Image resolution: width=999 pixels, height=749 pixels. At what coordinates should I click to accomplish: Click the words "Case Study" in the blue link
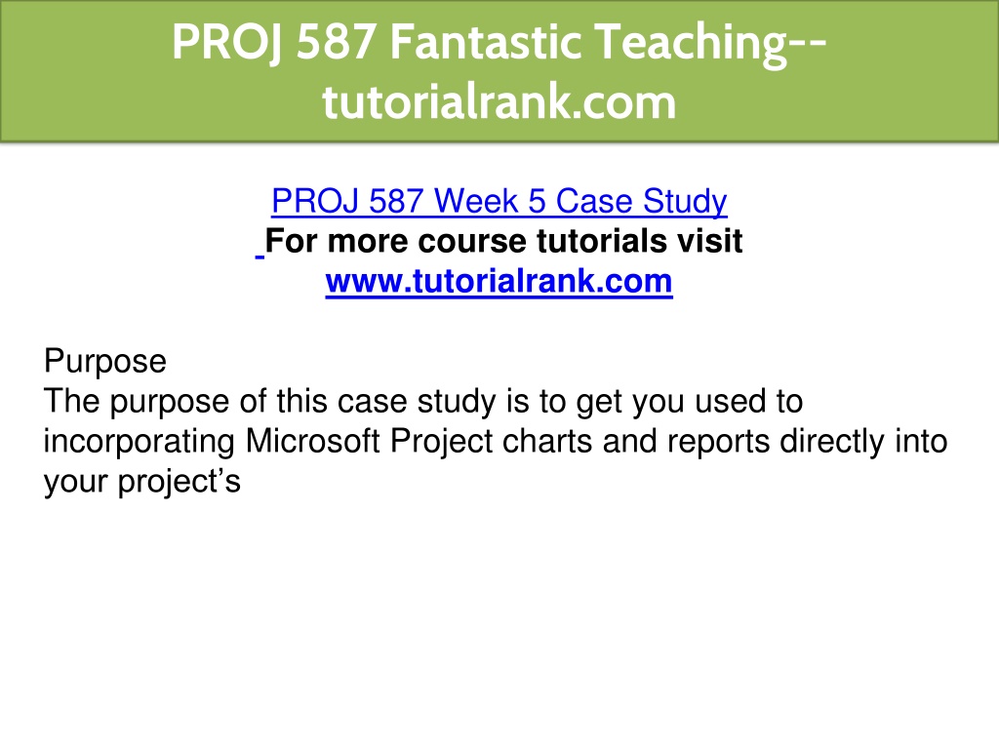[641, 201]
